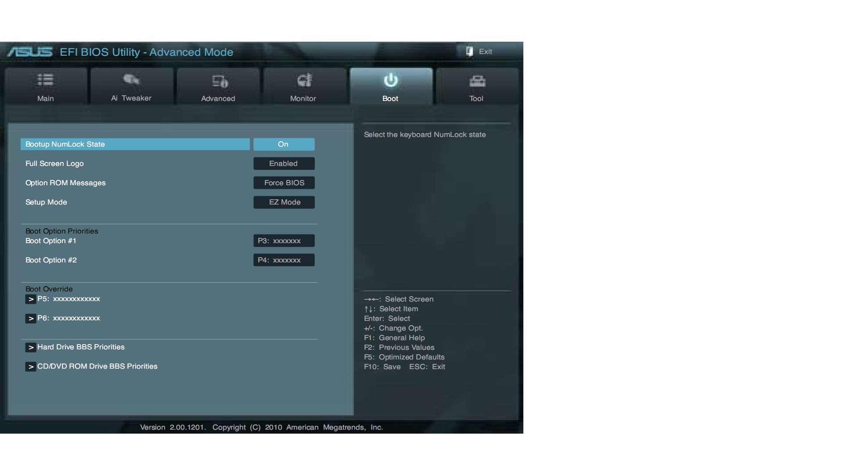Screen dimensions: 843x474
Task: Select Bootup NumLock State row
Action: pyautogui.click(x=135, y=144)
